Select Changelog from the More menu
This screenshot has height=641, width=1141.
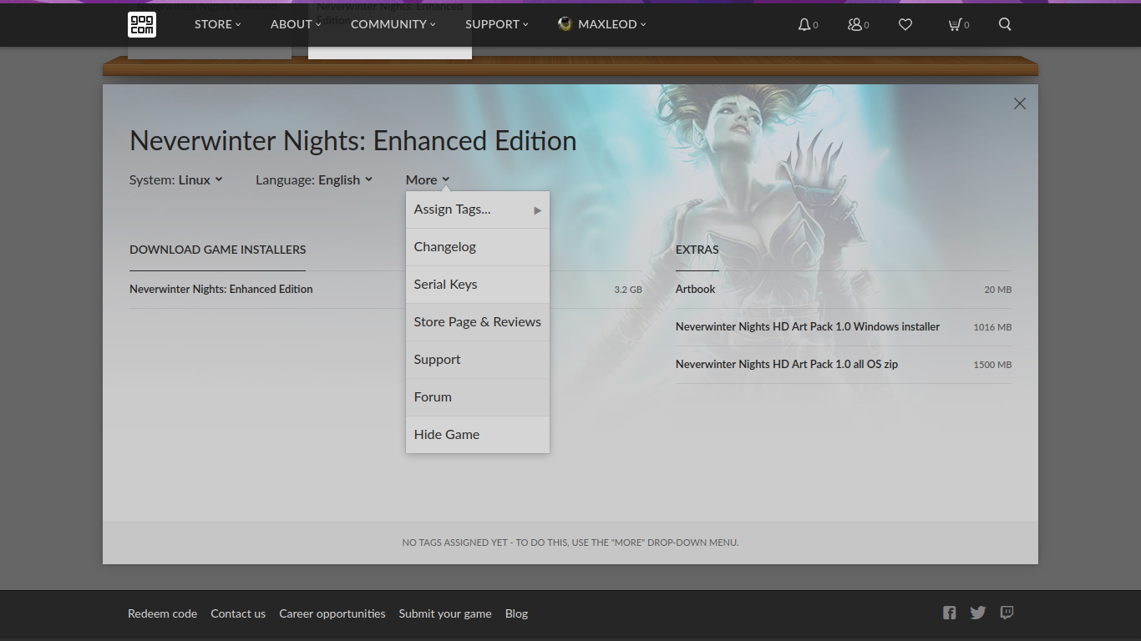click(478, 247)
